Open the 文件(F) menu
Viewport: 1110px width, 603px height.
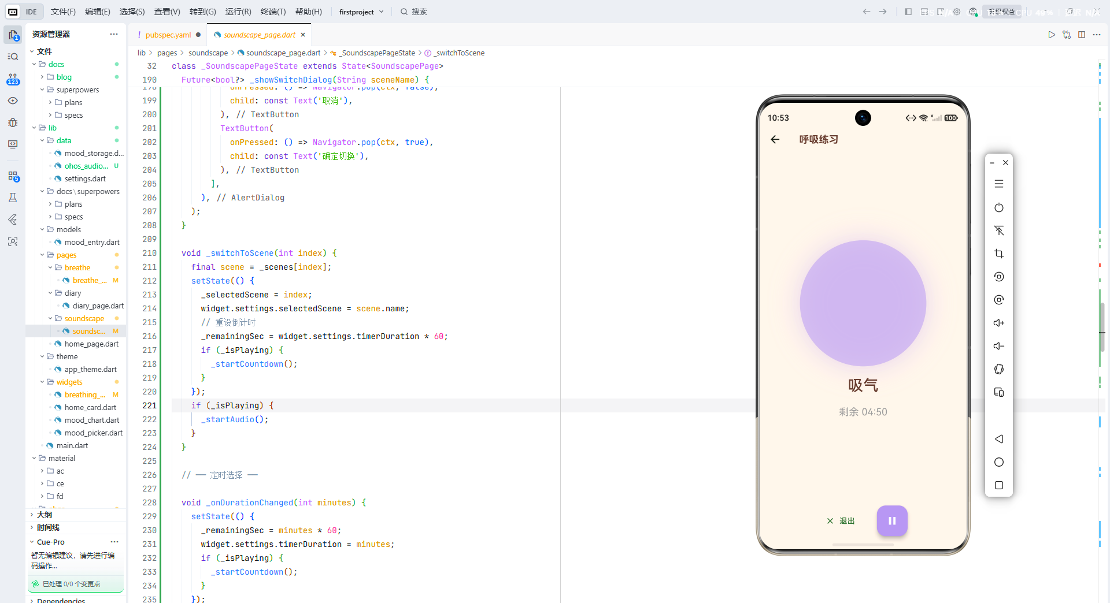[63, 12]
